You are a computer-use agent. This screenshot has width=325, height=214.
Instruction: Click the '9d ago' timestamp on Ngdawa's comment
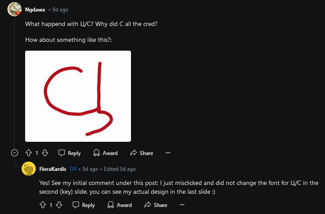(60, 10)
